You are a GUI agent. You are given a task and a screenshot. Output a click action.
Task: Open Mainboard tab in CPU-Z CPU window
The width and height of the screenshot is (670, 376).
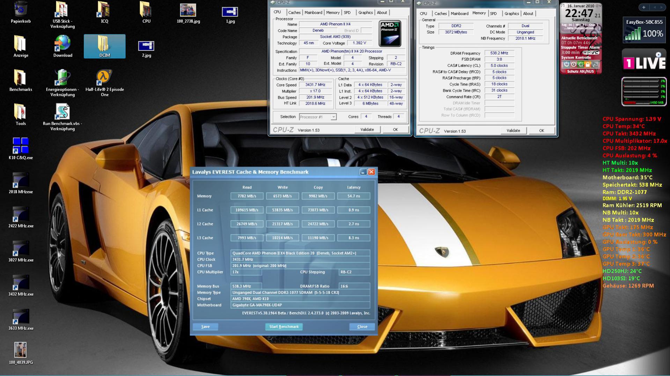tap(313, 13)
